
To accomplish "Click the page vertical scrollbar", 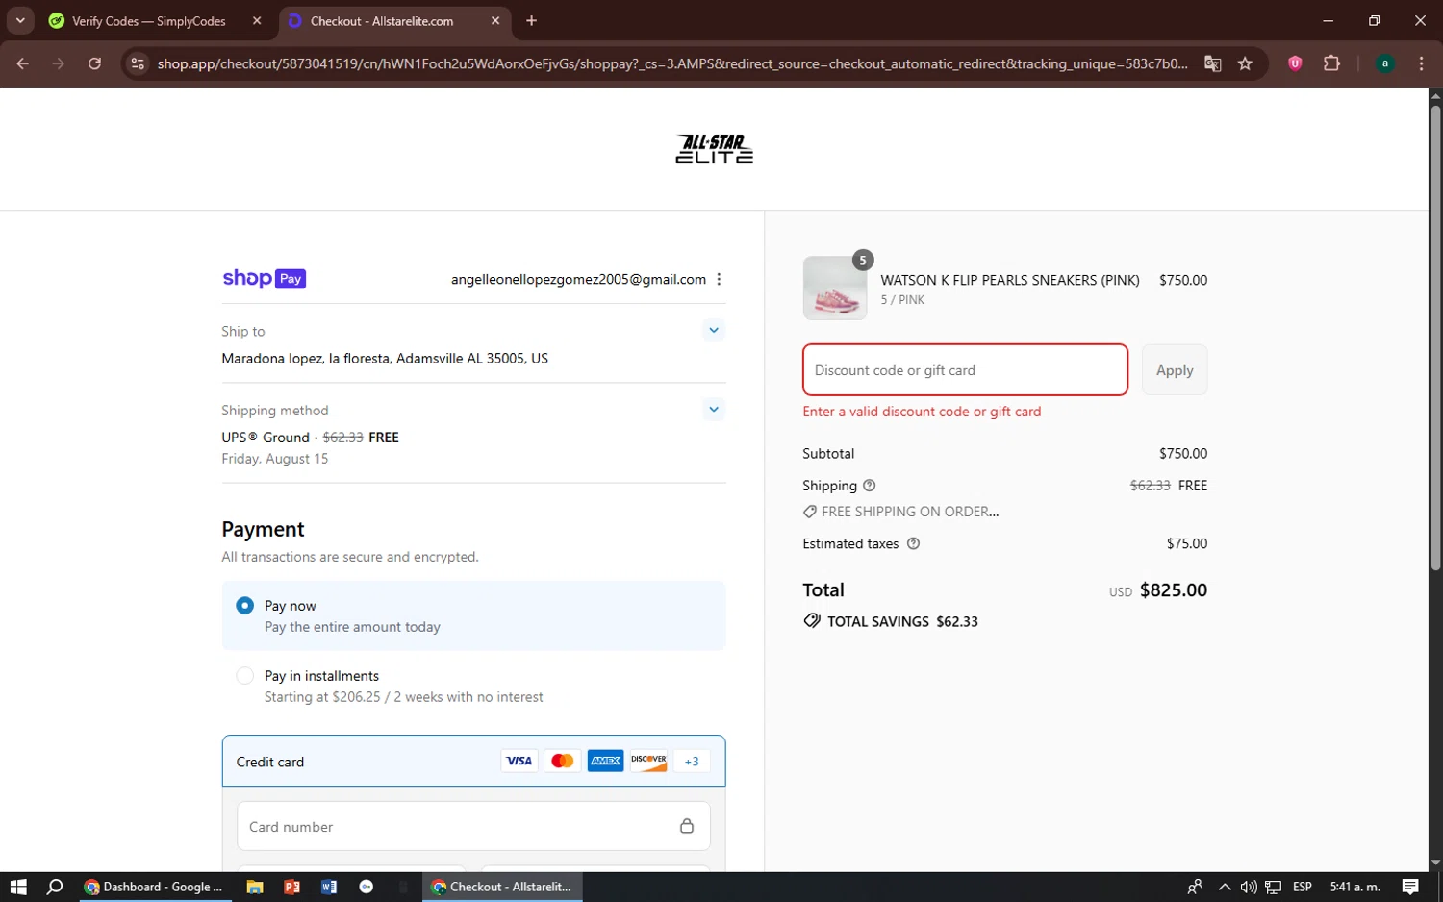I will pyautogui.click(x=1435, y=337).
